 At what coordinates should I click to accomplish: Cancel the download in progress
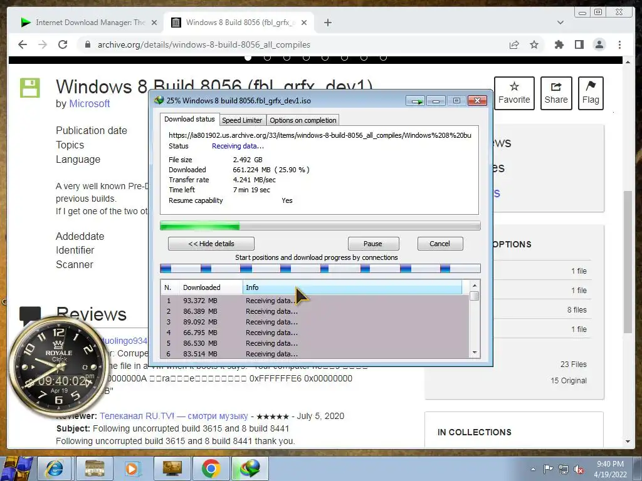point(440,244)
